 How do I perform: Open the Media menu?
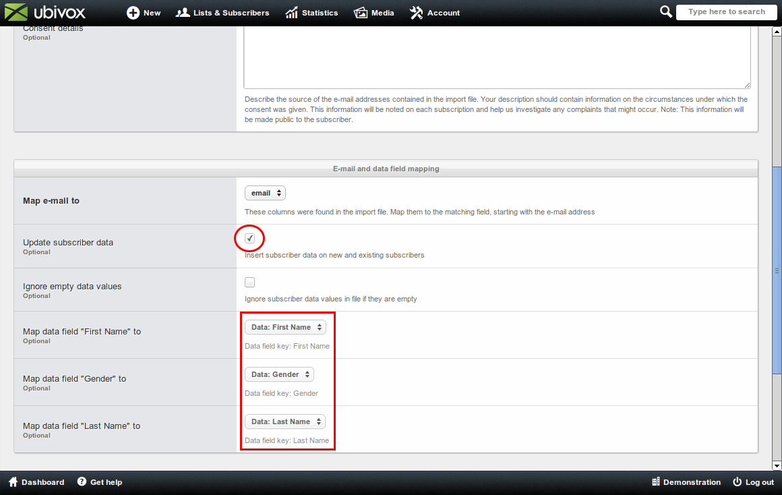click(374, 12)
